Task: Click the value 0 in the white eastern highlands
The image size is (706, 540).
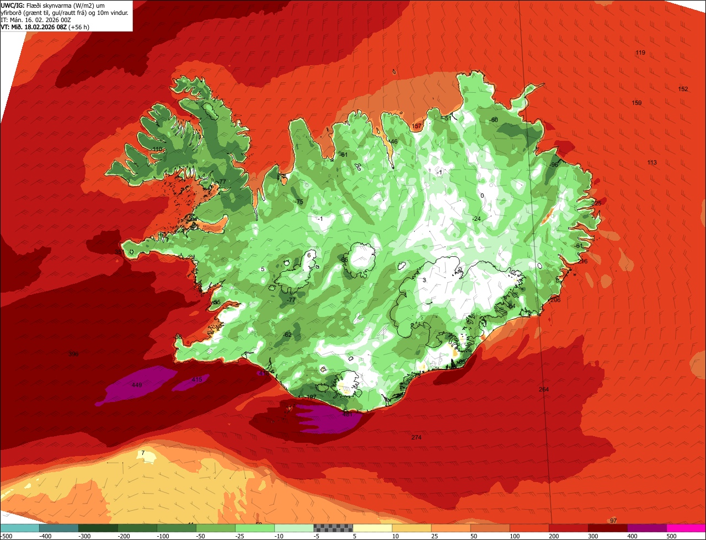Action: [482, 196]
